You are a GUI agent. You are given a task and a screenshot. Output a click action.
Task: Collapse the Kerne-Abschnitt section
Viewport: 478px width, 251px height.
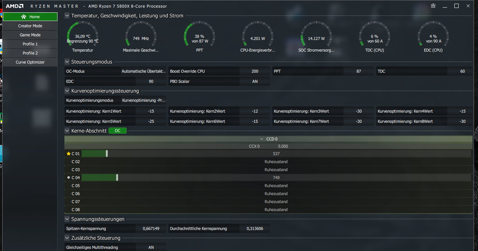point(67,131)
